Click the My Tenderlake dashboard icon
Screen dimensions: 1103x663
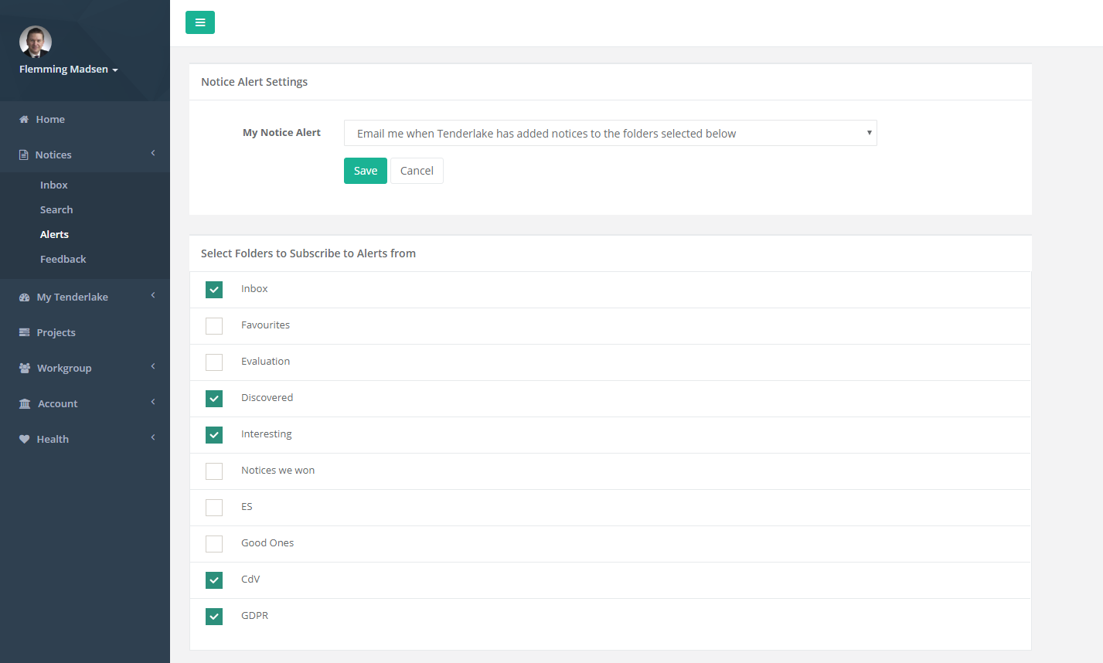click(x=24, y=297)
